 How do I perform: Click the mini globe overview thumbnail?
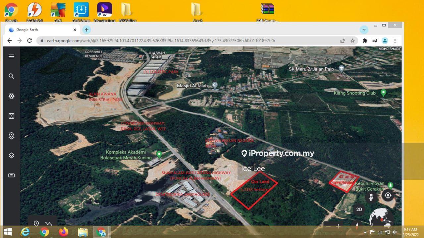point(382,219)
